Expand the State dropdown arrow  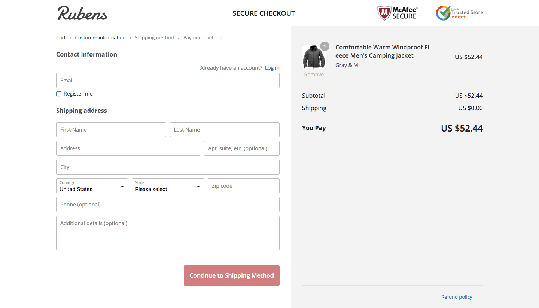[198, 186]
